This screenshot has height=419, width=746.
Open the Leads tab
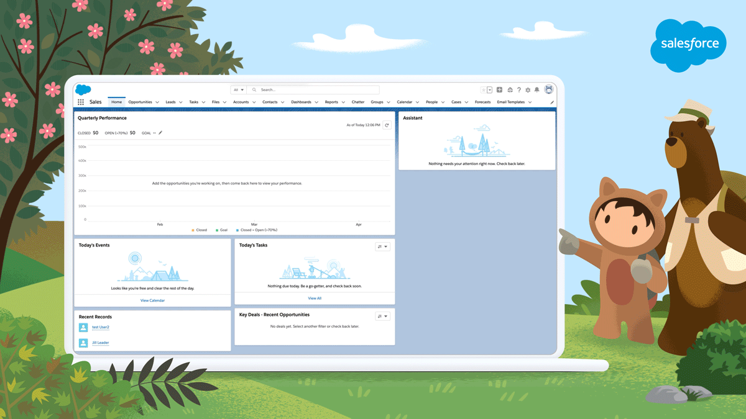tap(170, 102)
